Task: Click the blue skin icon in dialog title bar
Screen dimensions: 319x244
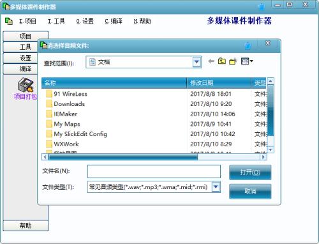Action: [248, 45]
